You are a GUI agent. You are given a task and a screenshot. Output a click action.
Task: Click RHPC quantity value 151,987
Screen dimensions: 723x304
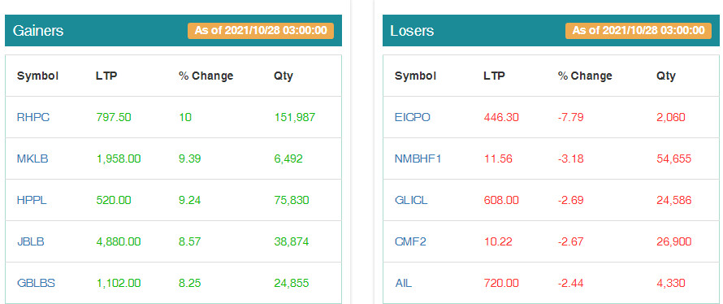click(x=295, y=117)
